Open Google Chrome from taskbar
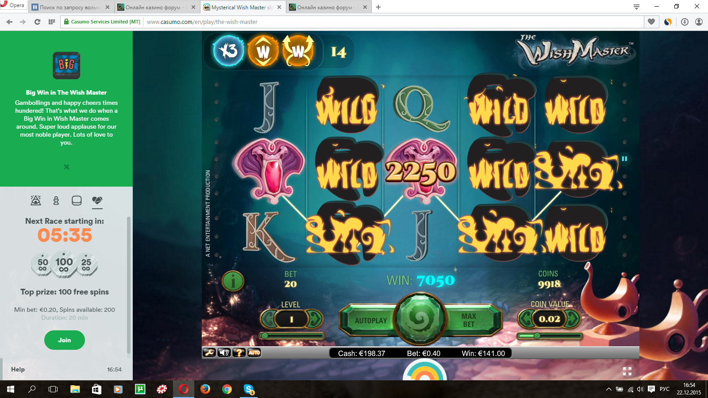 click(x=227, y=389)
